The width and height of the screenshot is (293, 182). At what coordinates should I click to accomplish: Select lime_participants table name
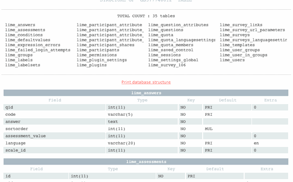98,50
